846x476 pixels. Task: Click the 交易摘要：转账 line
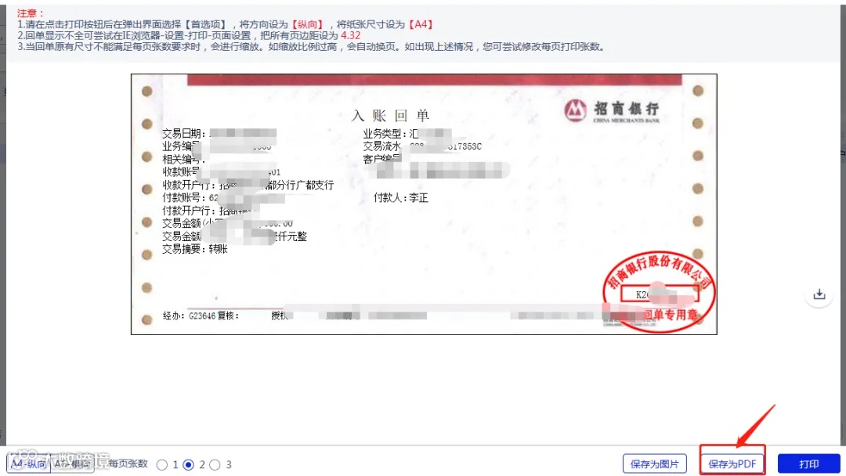(195, 249)
